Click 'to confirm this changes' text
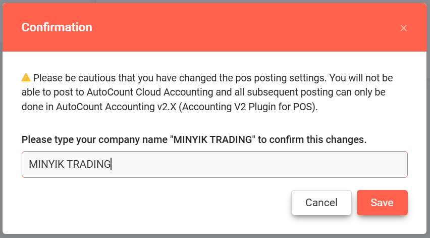Screen dimensions: 430x238 click(x=312, y=139)
